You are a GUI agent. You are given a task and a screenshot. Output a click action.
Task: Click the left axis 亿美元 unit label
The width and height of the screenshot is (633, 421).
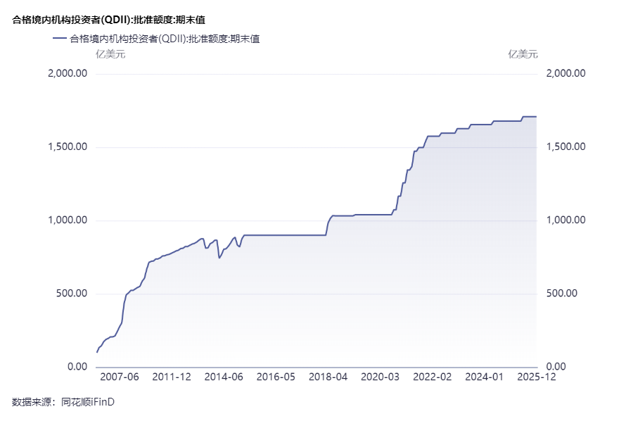click(110, 54)
